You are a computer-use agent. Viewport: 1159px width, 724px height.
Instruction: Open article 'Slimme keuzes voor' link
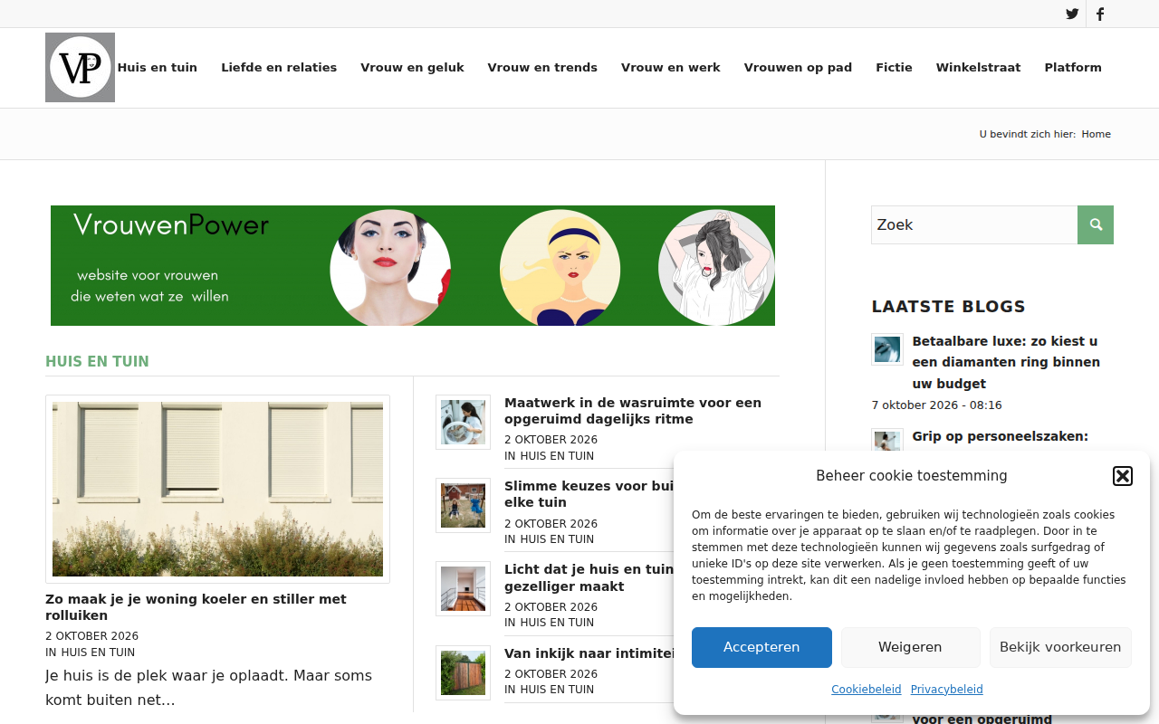click(x=589, y=494)
